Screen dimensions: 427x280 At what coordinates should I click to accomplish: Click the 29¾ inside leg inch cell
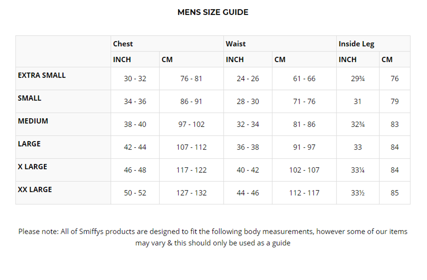click(x=358, y=79)
